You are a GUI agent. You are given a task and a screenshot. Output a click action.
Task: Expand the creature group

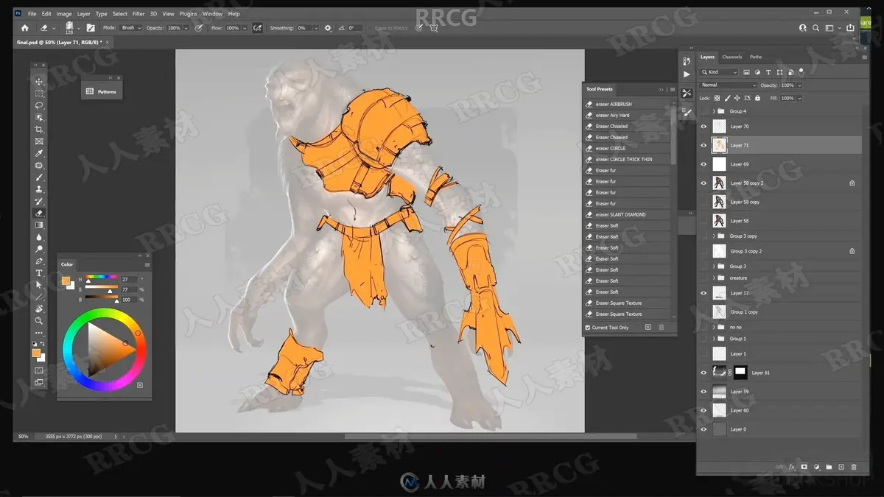coord(715,278)
